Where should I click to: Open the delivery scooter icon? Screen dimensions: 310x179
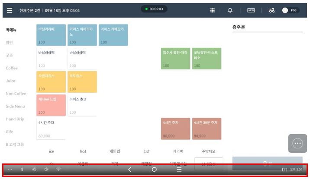[271, 10]
